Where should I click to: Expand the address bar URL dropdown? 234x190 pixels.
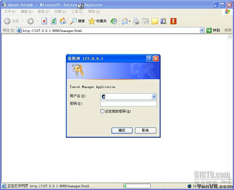pyautogui.click(x=202, y=30)
